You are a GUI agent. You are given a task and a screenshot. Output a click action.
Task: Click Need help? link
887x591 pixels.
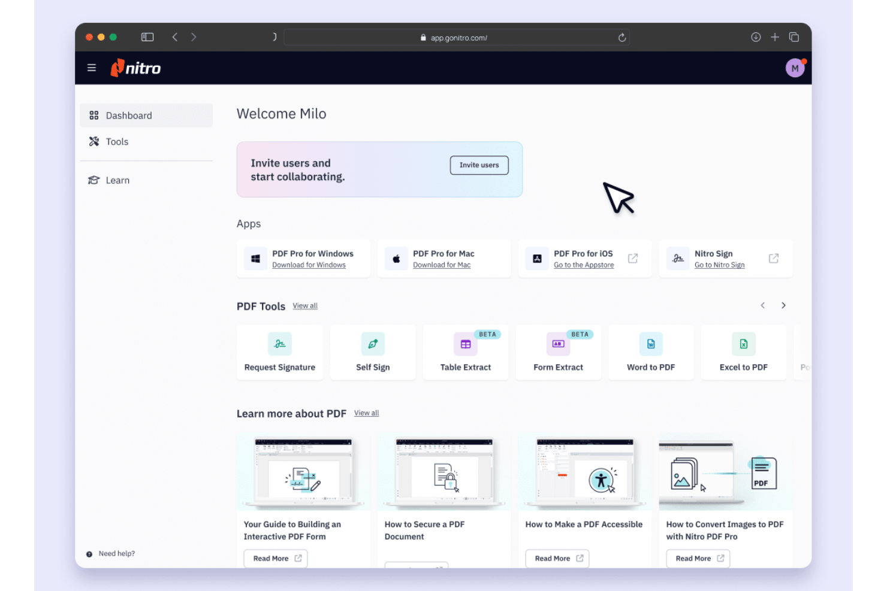(x=117, y=554)
